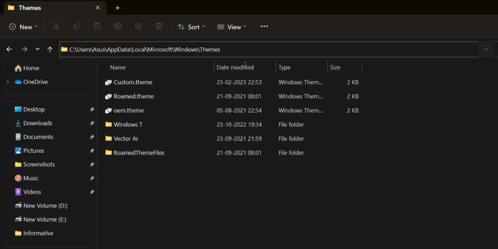Open the New item menu button
498x249 pixels.
[x=23, y=27]
